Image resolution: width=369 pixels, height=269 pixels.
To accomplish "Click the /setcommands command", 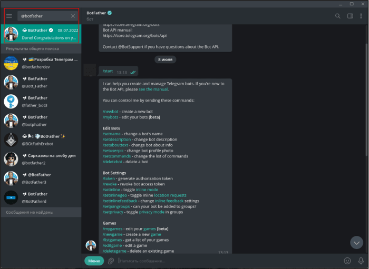I will (116, 156).
